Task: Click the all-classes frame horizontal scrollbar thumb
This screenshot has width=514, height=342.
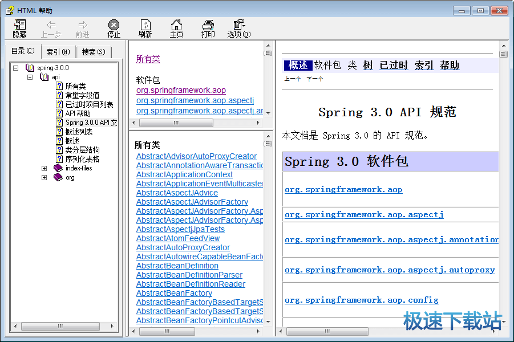Action: [167, 332]
